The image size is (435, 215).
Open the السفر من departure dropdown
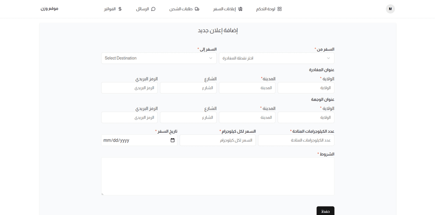277,58
